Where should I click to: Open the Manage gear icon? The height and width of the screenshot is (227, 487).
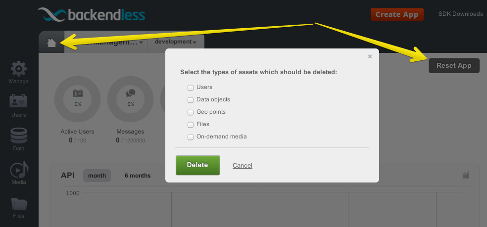point(19,69)
